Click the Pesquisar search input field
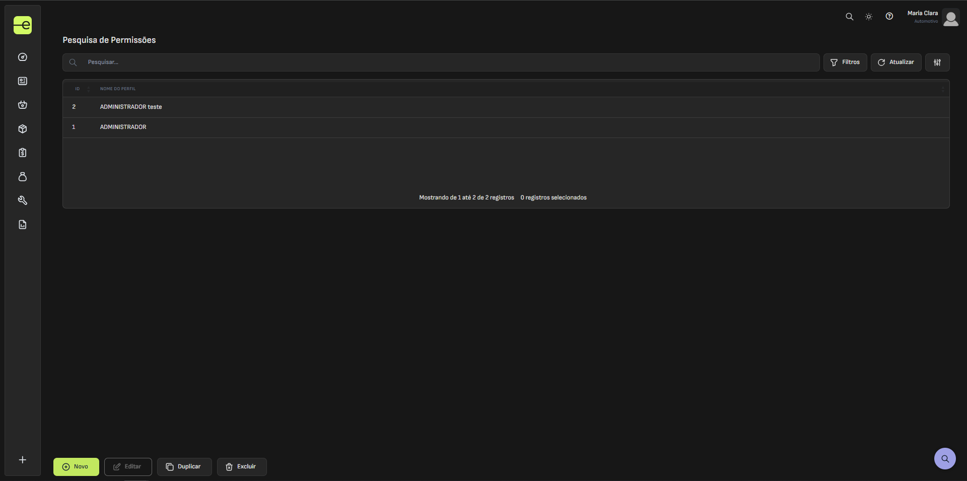Screen dimensions: 967x481 point(441,62)
